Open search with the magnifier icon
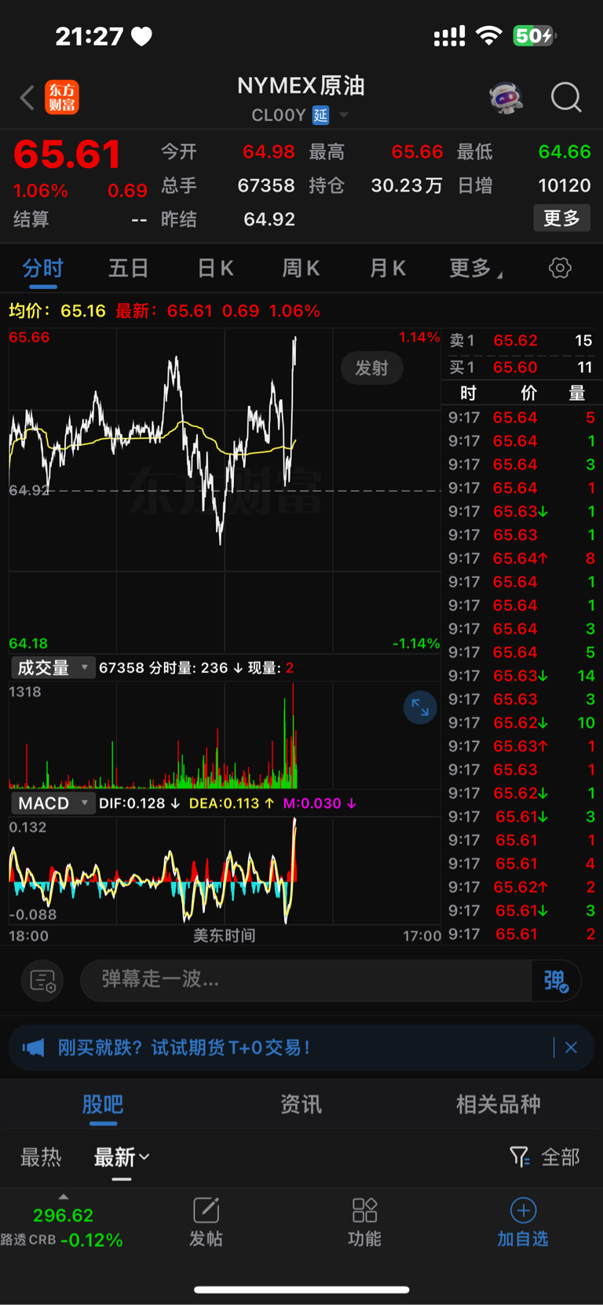The image size is (603, 1305). click(565, 98)
